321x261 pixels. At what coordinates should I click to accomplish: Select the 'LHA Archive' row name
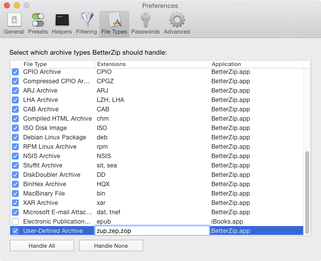click(x=40, y=100)
